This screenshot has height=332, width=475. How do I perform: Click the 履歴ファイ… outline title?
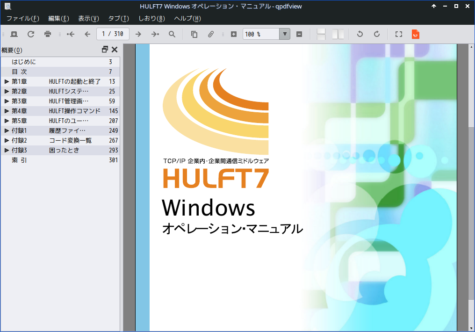click(x=67, y=130)
